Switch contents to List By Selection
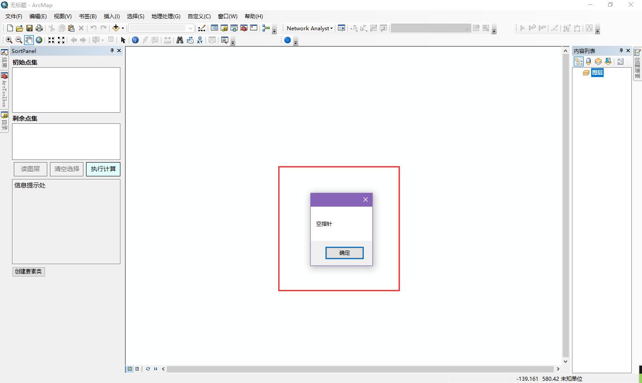 click(608, 61)
